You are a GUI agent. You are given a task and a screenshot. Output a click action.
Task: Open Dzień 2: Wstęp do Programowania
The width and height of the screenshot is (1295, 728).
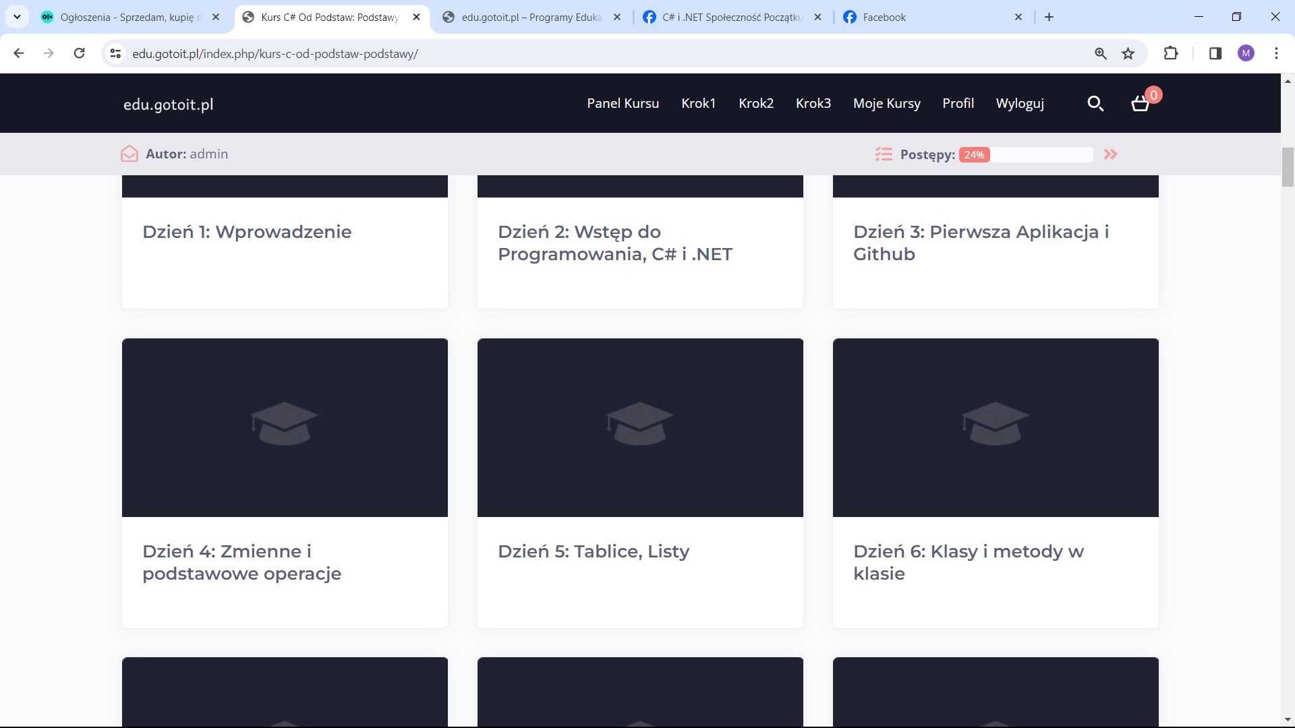coord(615,243)
